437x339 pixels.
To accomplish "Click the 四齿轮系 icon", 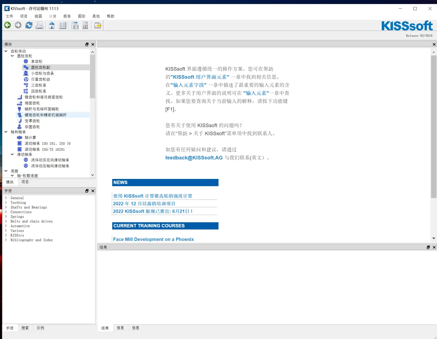I will (26, 91).
